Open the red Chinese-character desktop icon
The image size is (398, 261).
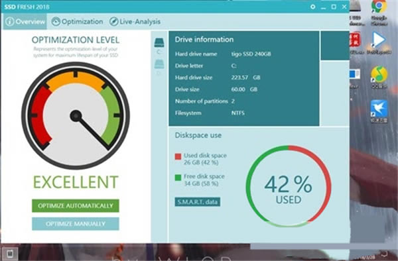click(x=355, y=39)
